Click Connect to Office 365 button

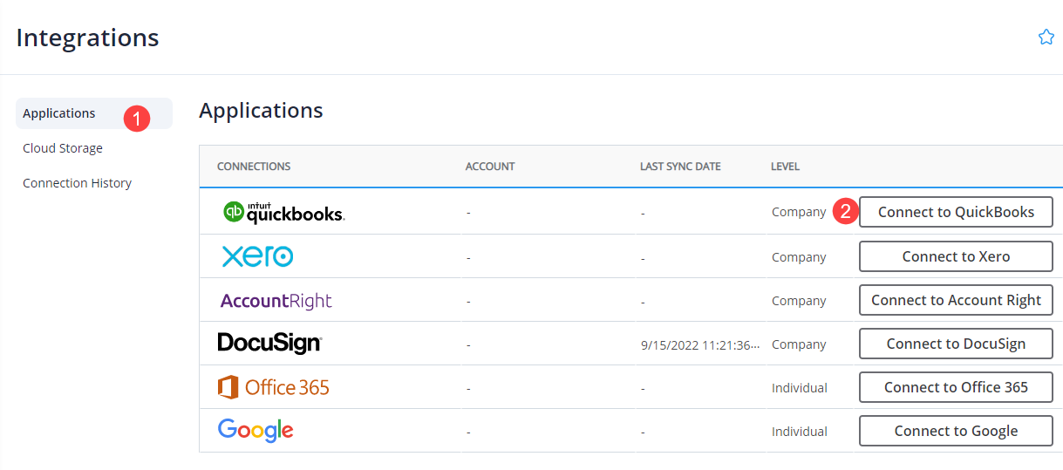[956, 387]
